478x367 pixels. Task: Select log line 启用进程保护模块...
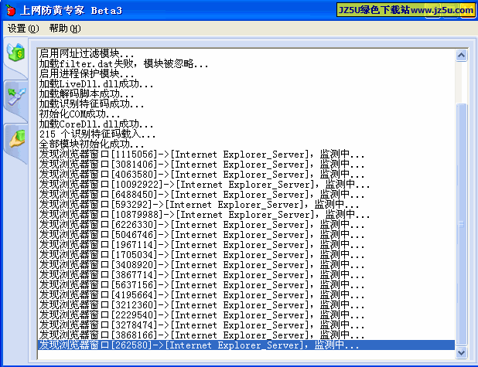(246, 73)
